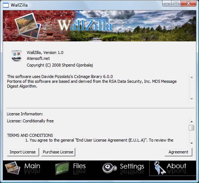The width and height of the screenshot is (199, 183).
Task: Switch to the Main tab label
Action: click(x=32, y=166)
